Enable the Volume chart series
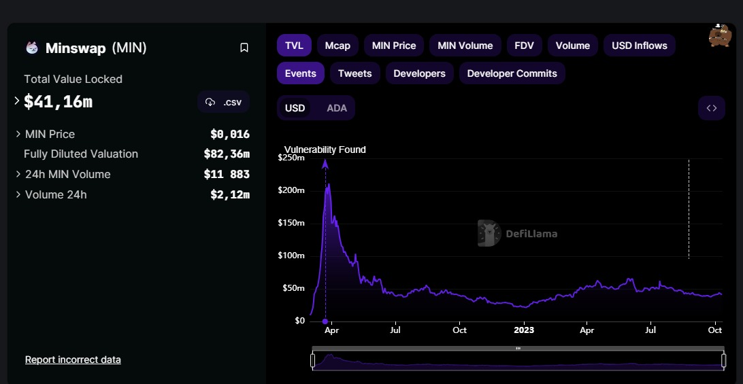This screenshot has width=743, height=384. [x=572, y=46]
